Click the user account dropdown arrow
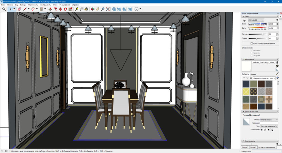The height and width of the screenshot is (153, 282). tap(140, 9)
